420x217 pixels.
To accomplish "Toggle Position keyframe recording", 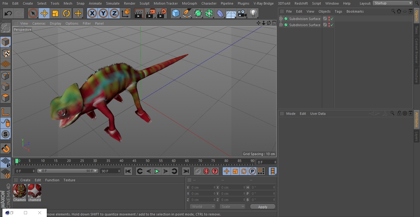I will click(227, 171).
